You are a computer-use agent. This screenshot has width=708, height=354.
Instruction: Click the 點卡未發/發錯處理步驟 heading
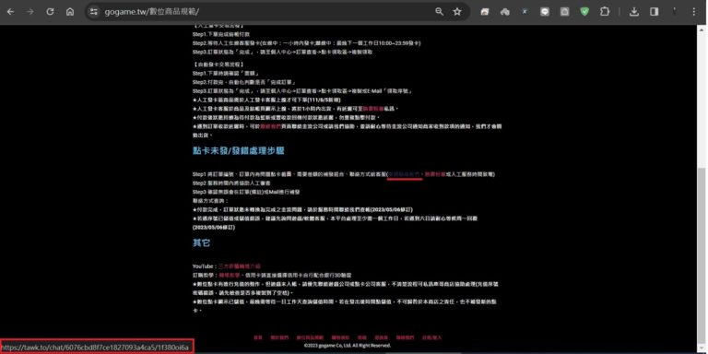(239, 151)
